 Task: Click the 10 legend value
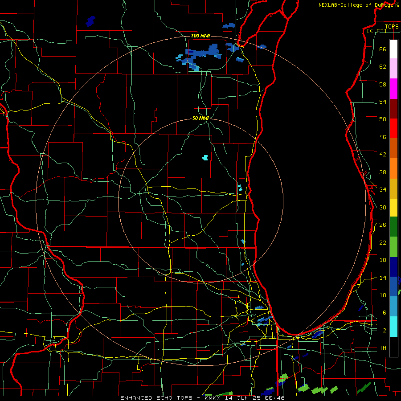383,295
